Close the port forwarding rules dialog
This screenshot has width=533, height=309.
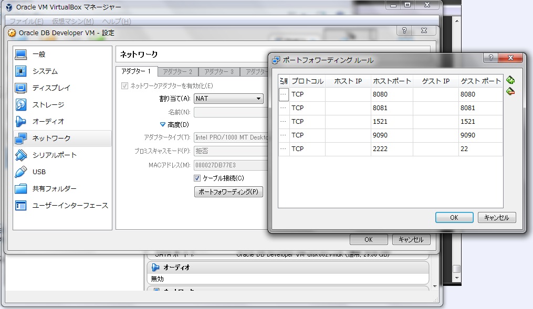[x=510, y=58]
